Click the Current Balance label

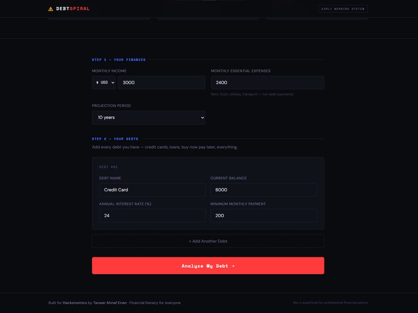[x=229, y=178]
